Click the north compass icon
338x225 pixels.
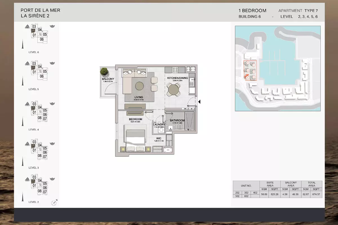point(54,203)
